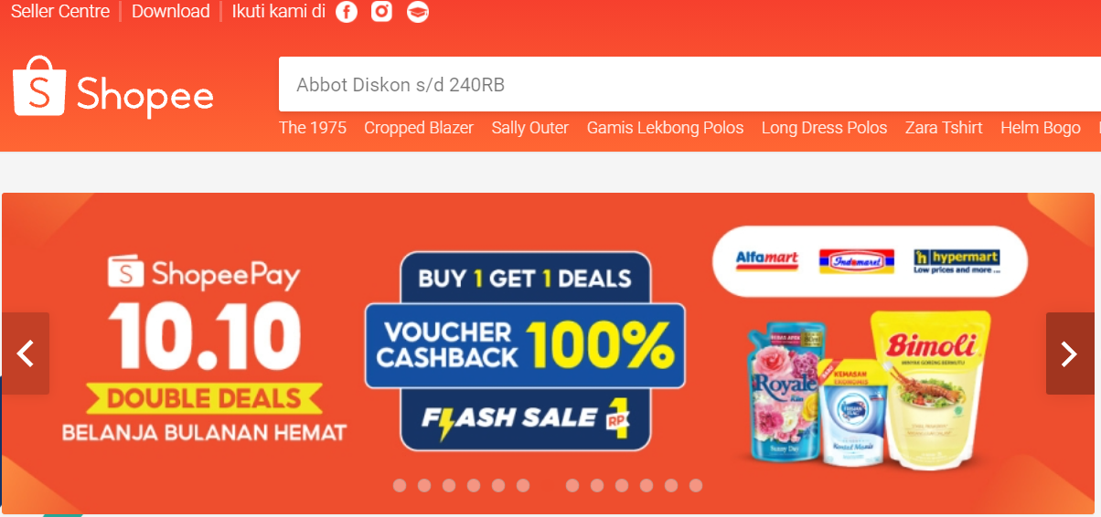Show previous banner with left arrow
1101x517 pixels.
(26, 353)
